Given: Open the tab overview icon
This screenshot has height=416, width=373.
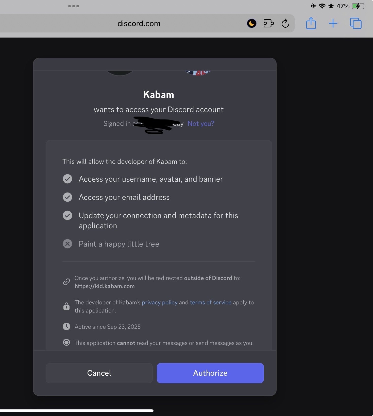Looking at the screenshot, I should [x=355, y=24].
